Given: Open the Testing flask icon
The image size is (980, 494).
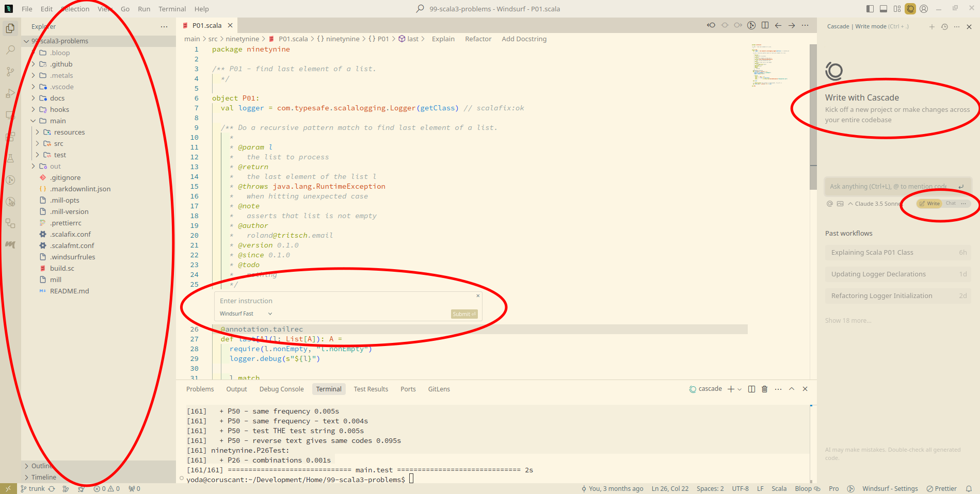Looking at the screenshot, I should click(10, 158).
